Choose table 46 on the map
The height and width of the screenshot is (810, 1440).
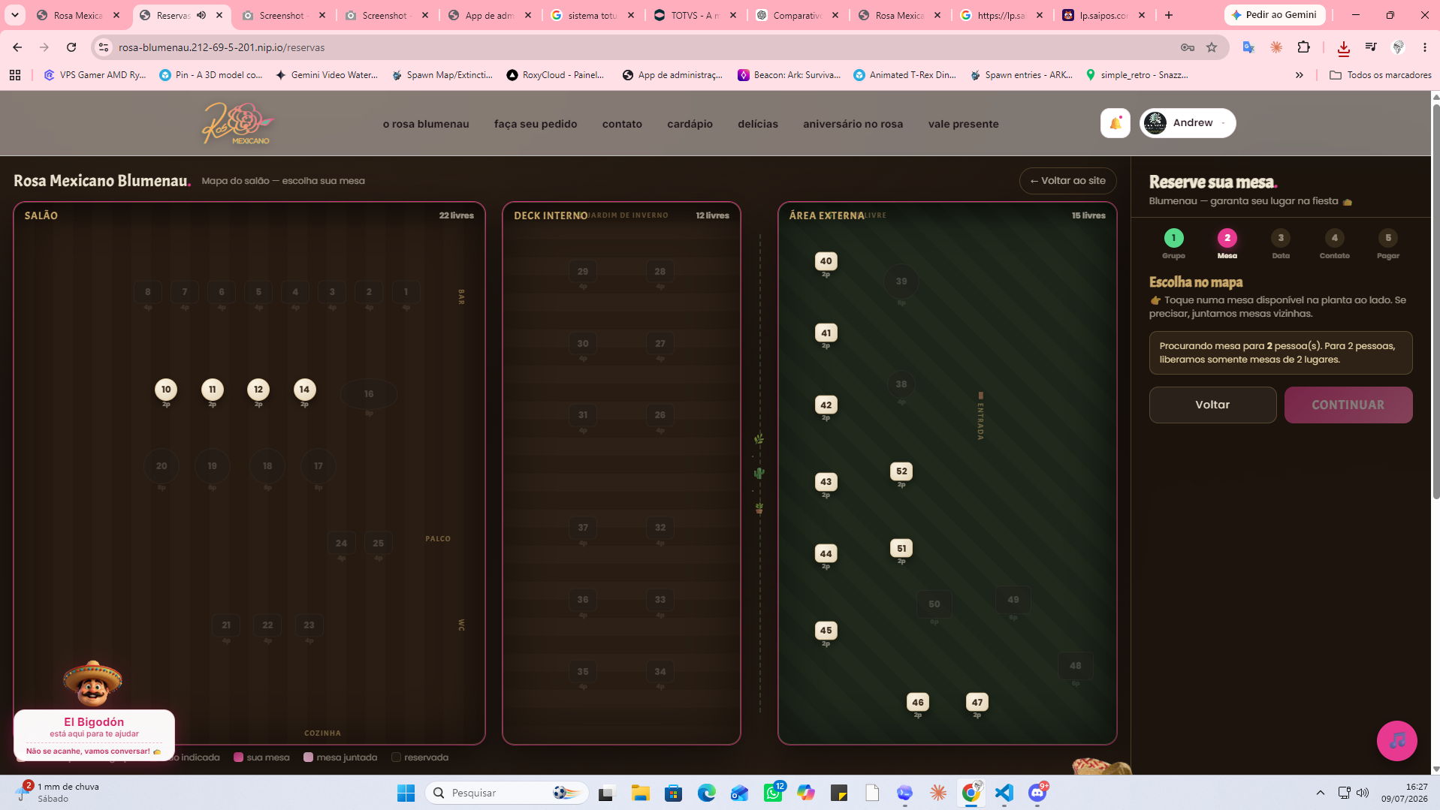pyautogui.click(x=918, y=703)
